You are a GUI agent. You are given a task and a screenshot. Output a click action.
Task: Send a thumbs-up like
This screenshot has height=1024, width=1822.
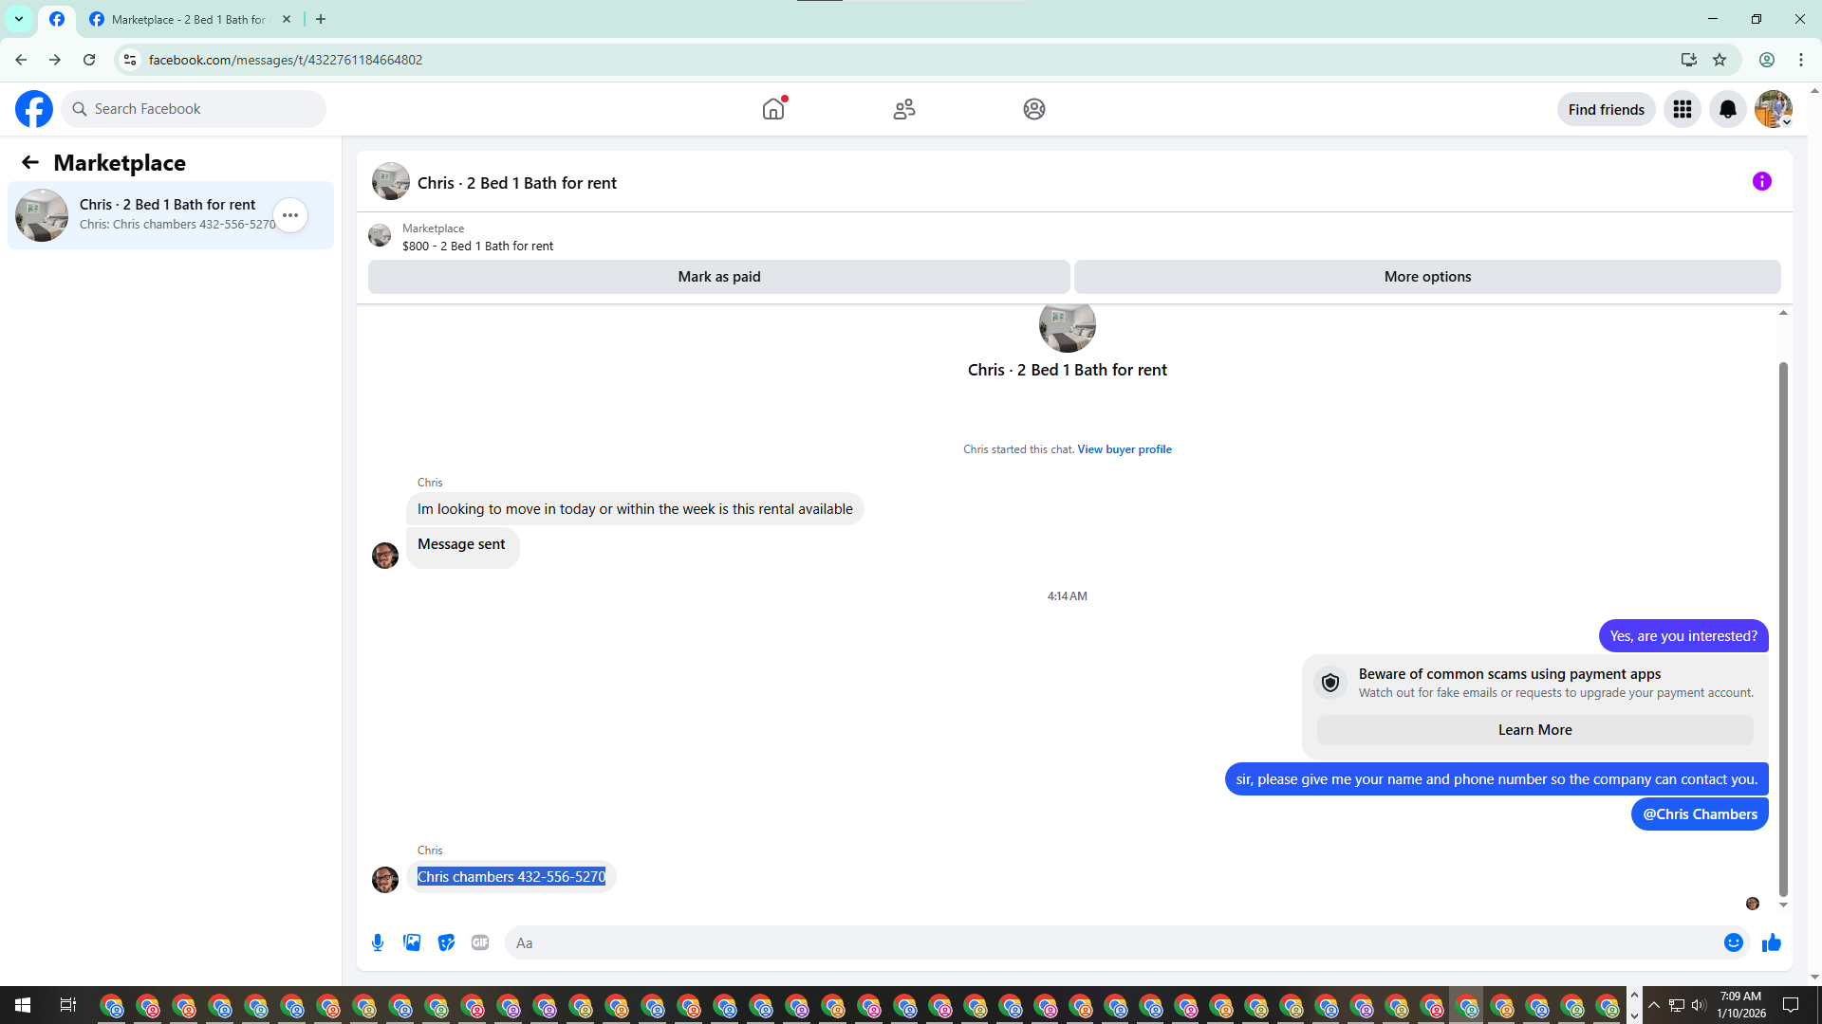tap(1771, 942)
